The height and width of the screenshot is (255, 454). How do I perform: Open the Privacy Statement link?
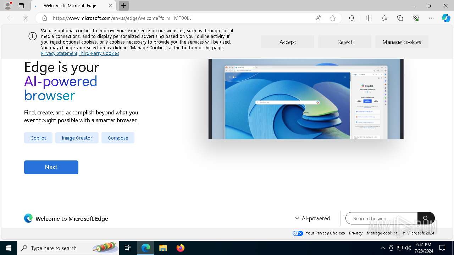[x=59, y=53]
